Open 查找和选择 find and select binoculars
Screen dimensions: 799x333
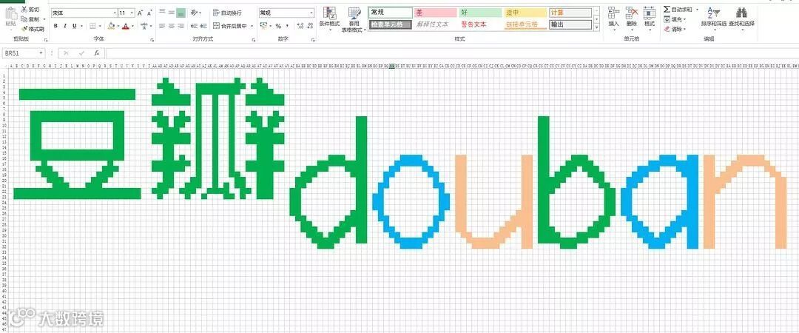pyautogui.click(x=741, y=17)
